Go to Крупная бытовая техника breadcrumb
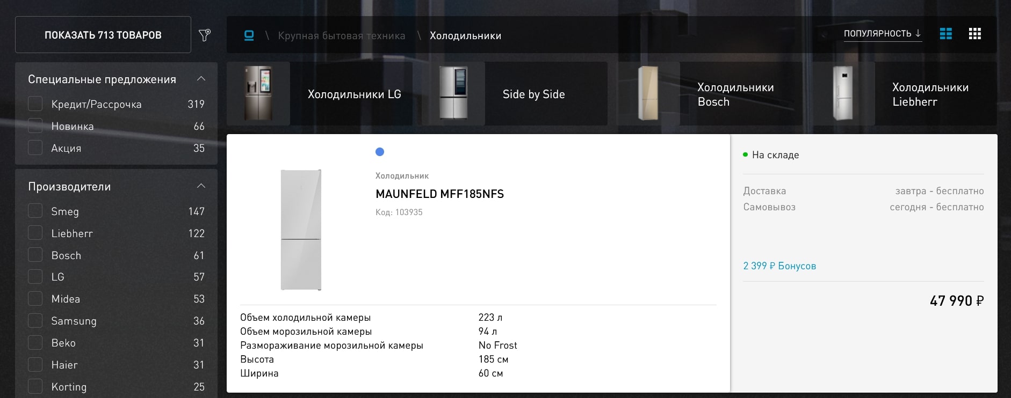Screen dimensions: 1011x398 (x=342, y=36)
